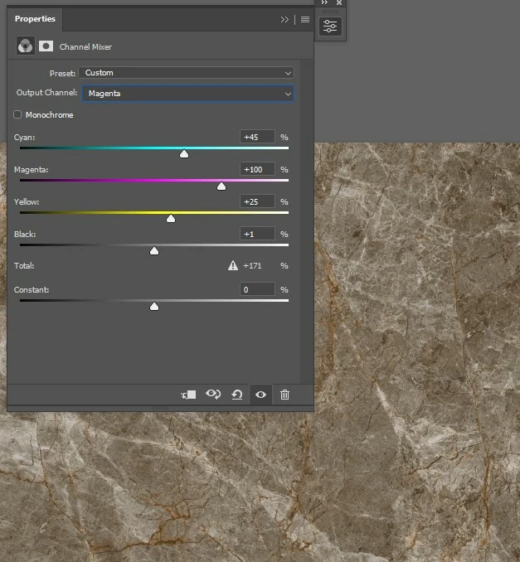Select the layer mask icon

[46, 46]
